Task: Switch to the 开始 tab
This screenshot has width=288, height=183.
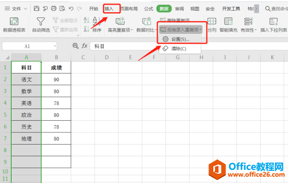Action: click(x=94, y=9)
